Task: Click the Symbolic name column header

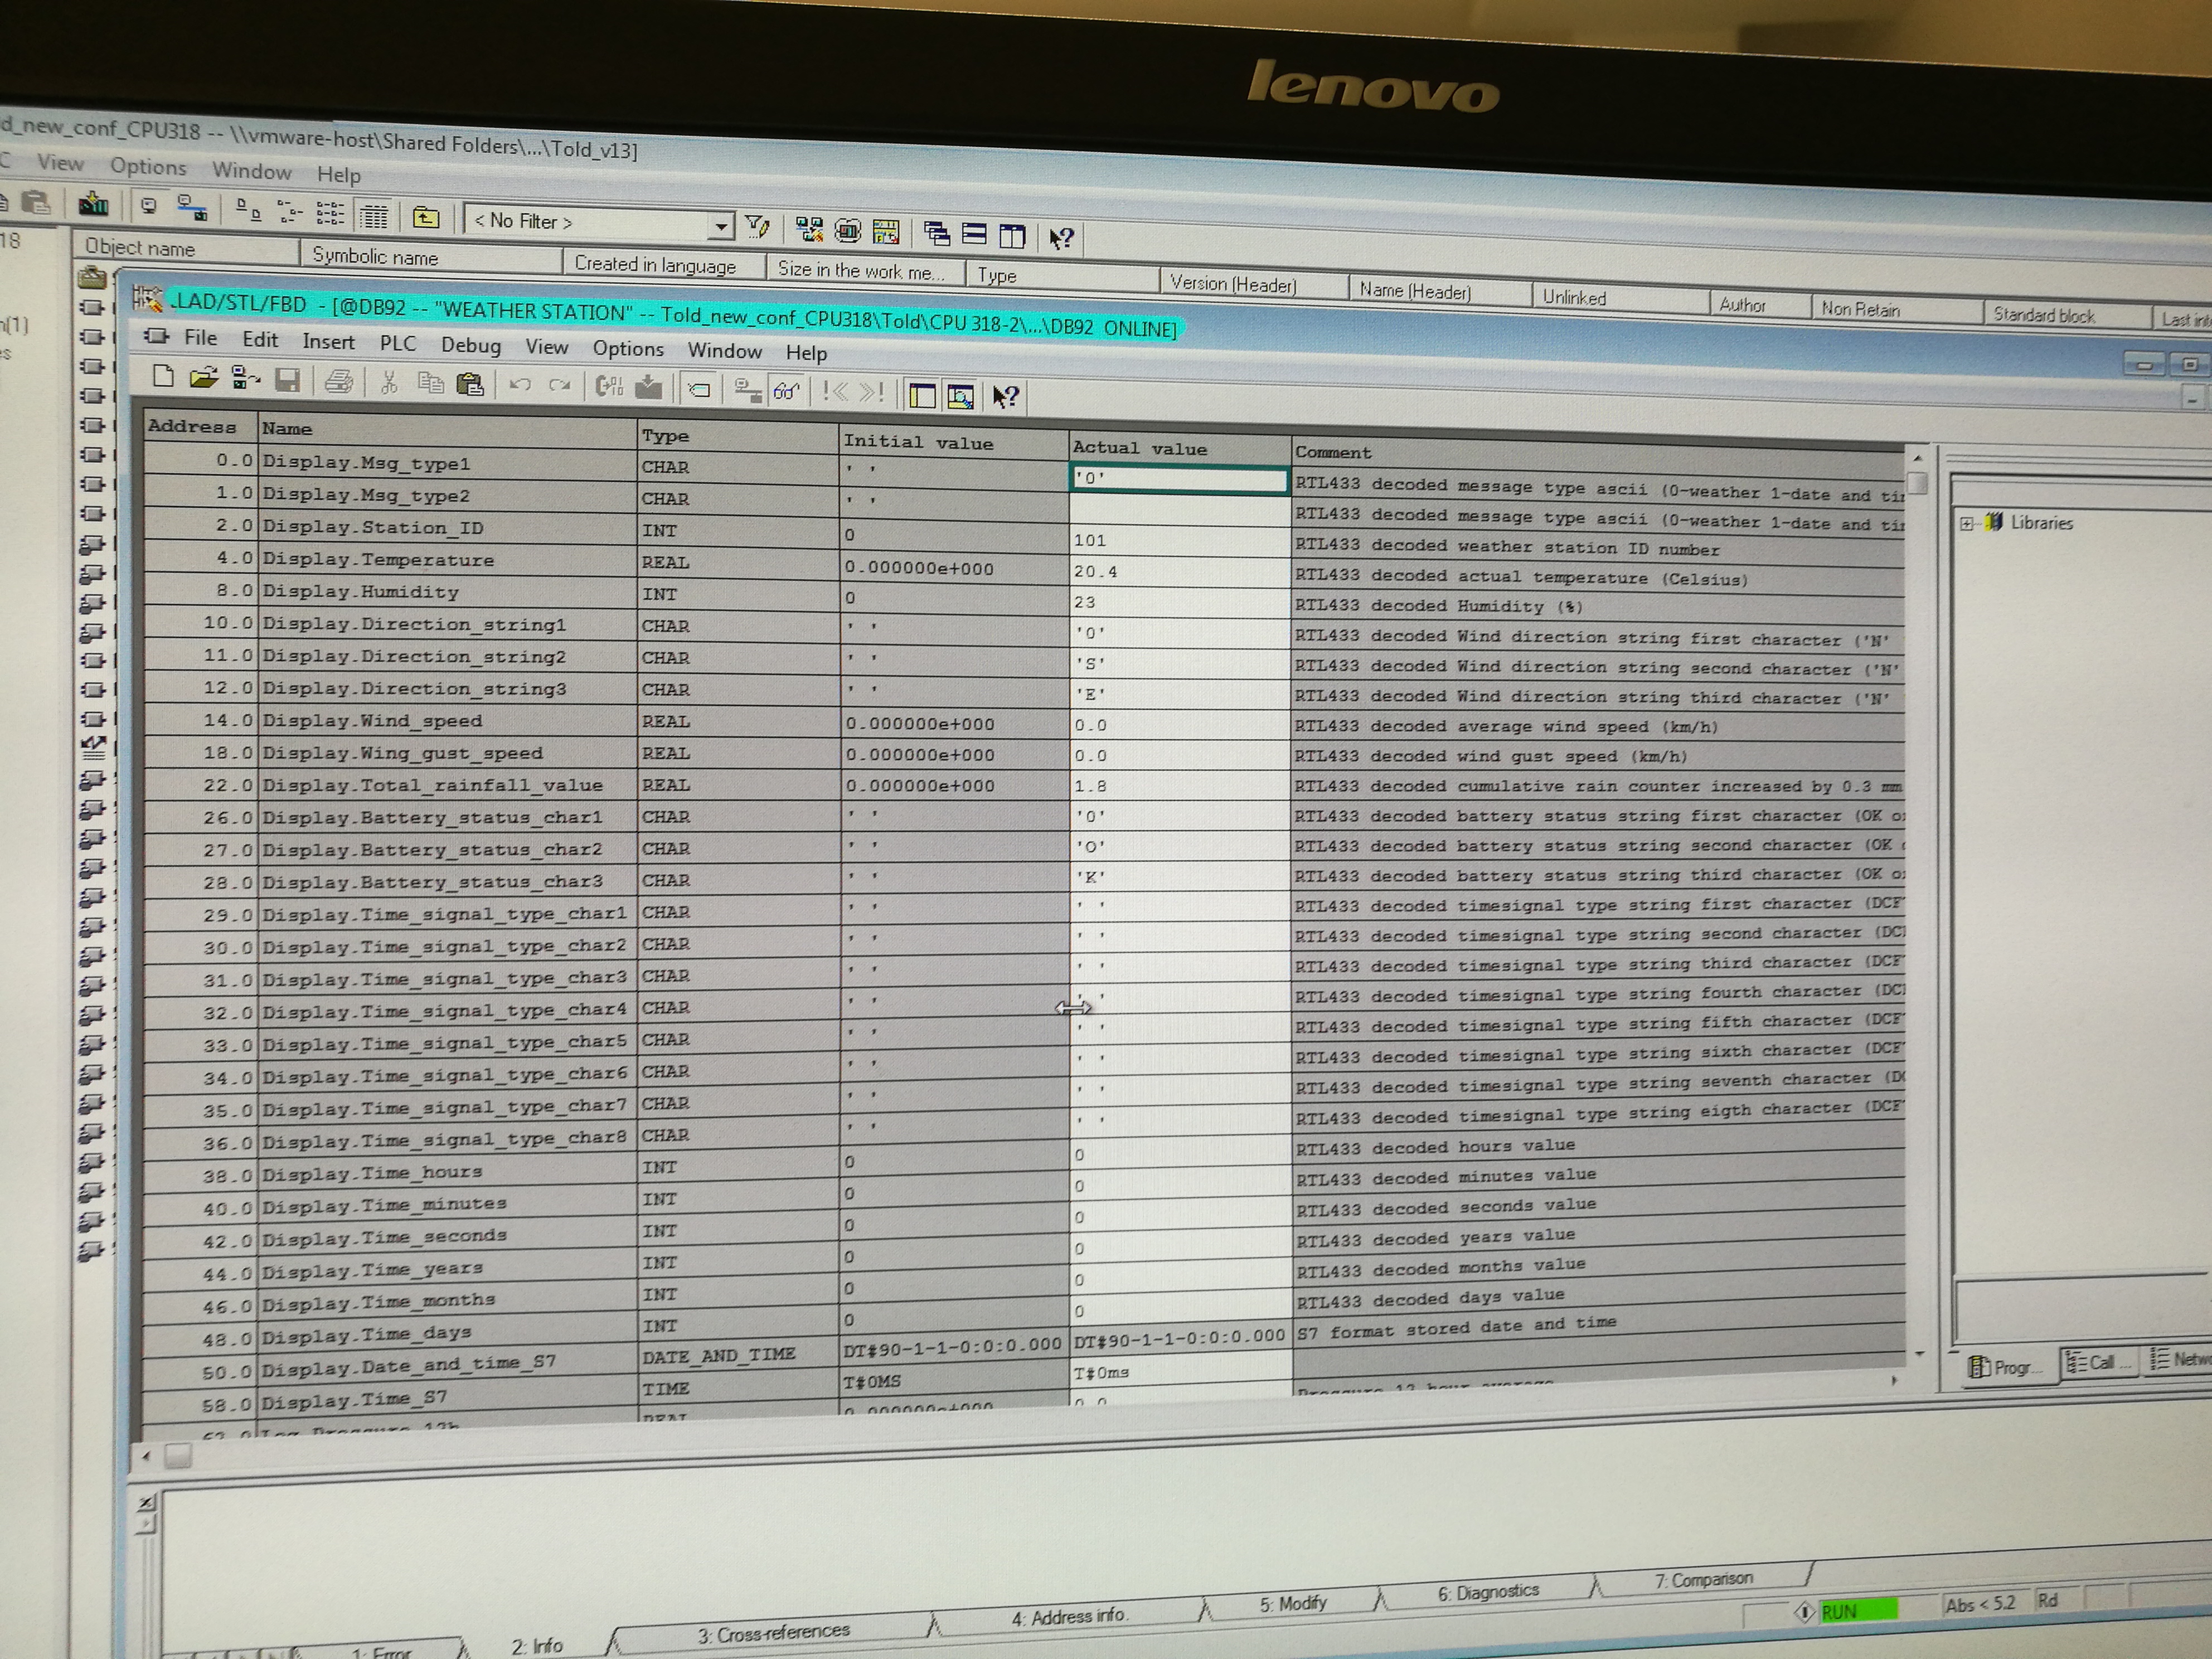Action: [x=431, y=257]
